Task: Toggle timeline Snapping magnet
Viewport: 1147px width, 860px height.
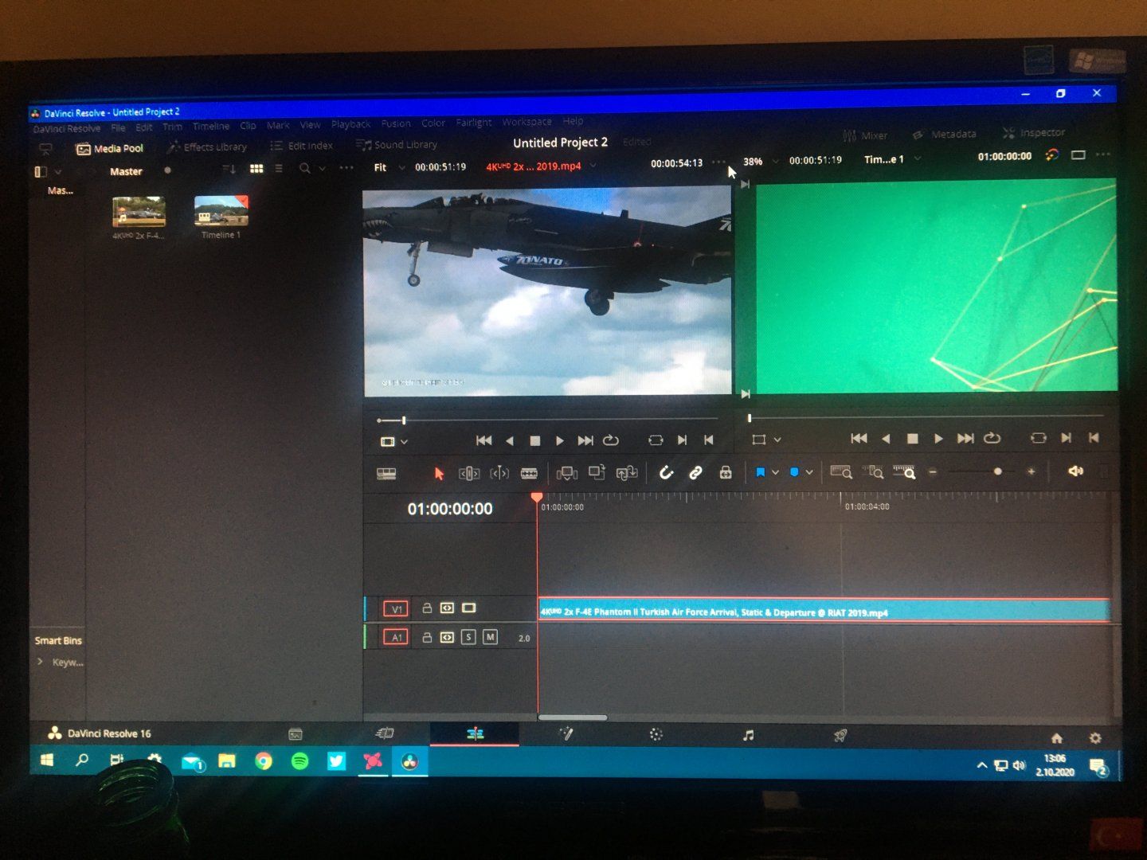Action: [666, 473]
